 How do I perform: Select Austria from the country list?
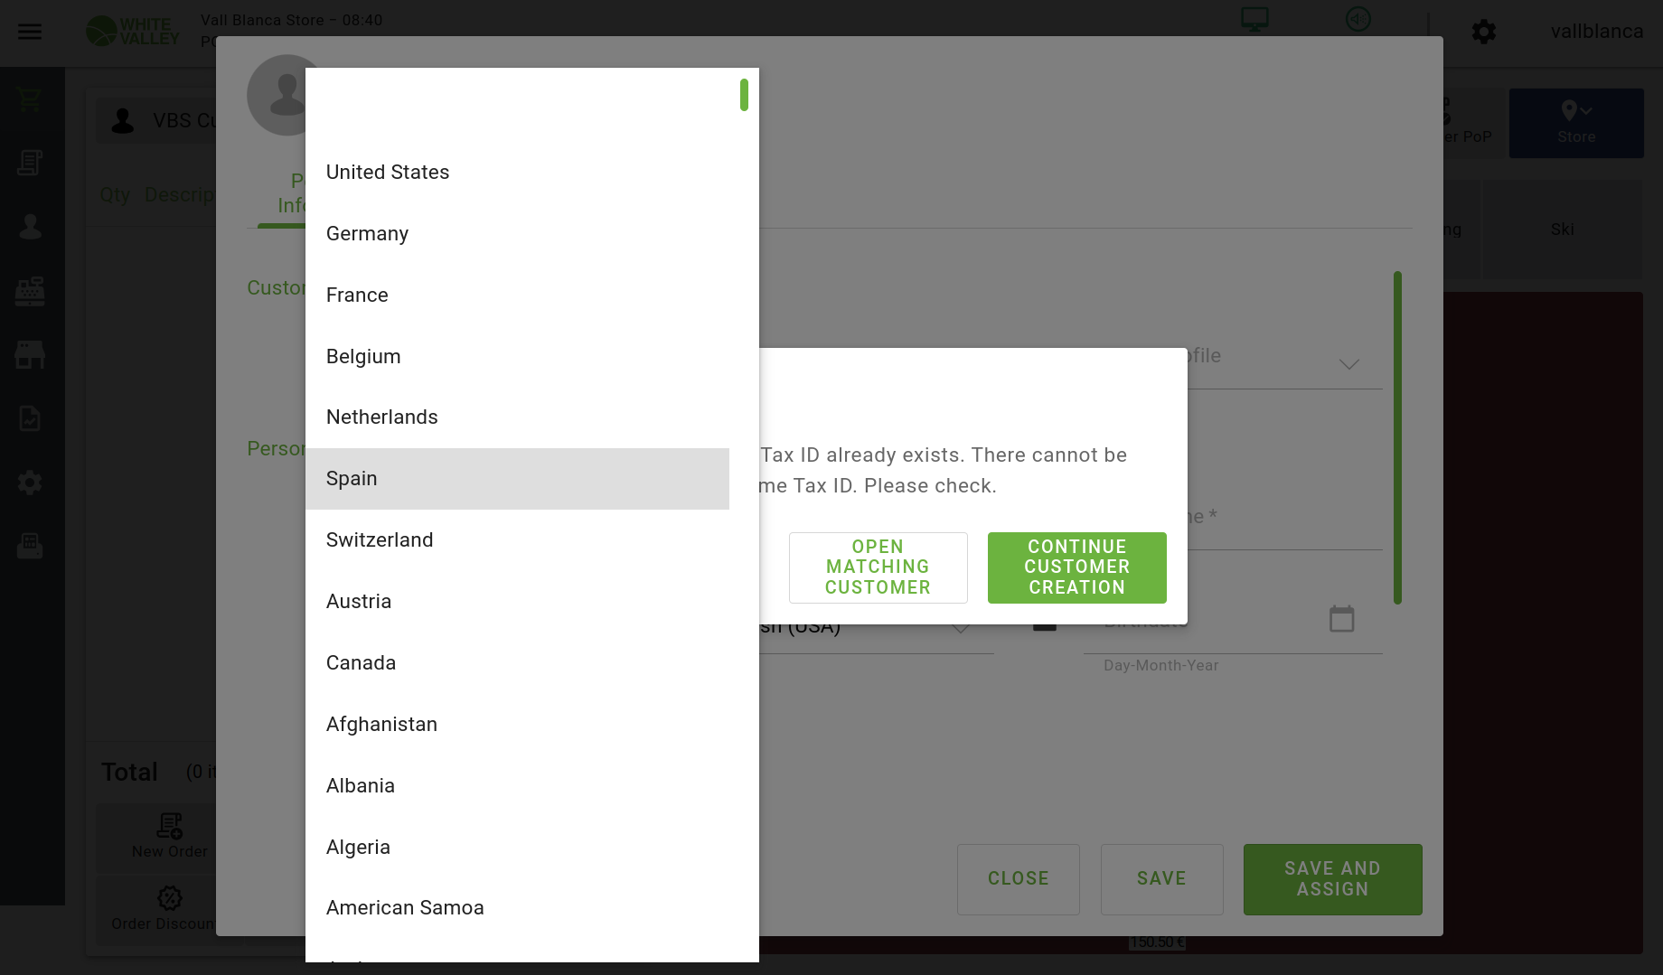click(517, 602)
